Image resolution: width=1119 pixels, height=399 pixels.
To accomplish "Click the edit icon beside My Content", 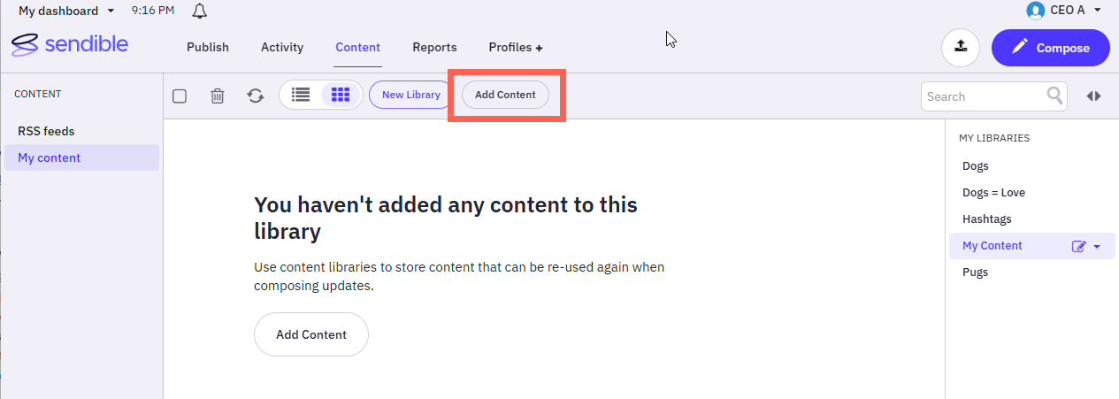I will pyautogui.click(x=1078, y=247).
